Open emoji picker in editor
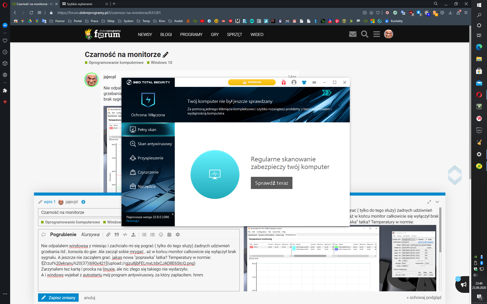Screen dimensions: 487x304 161,235
